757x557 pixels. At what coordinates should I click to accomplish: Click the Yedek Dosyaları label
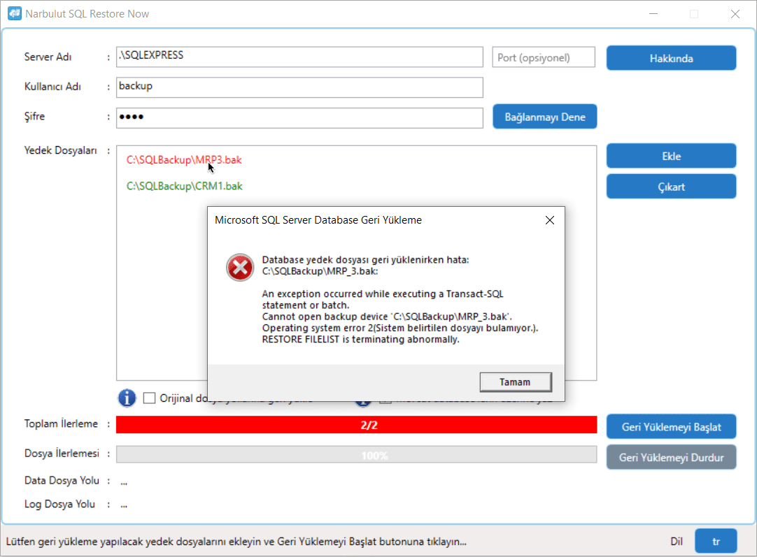click(60, 150)
